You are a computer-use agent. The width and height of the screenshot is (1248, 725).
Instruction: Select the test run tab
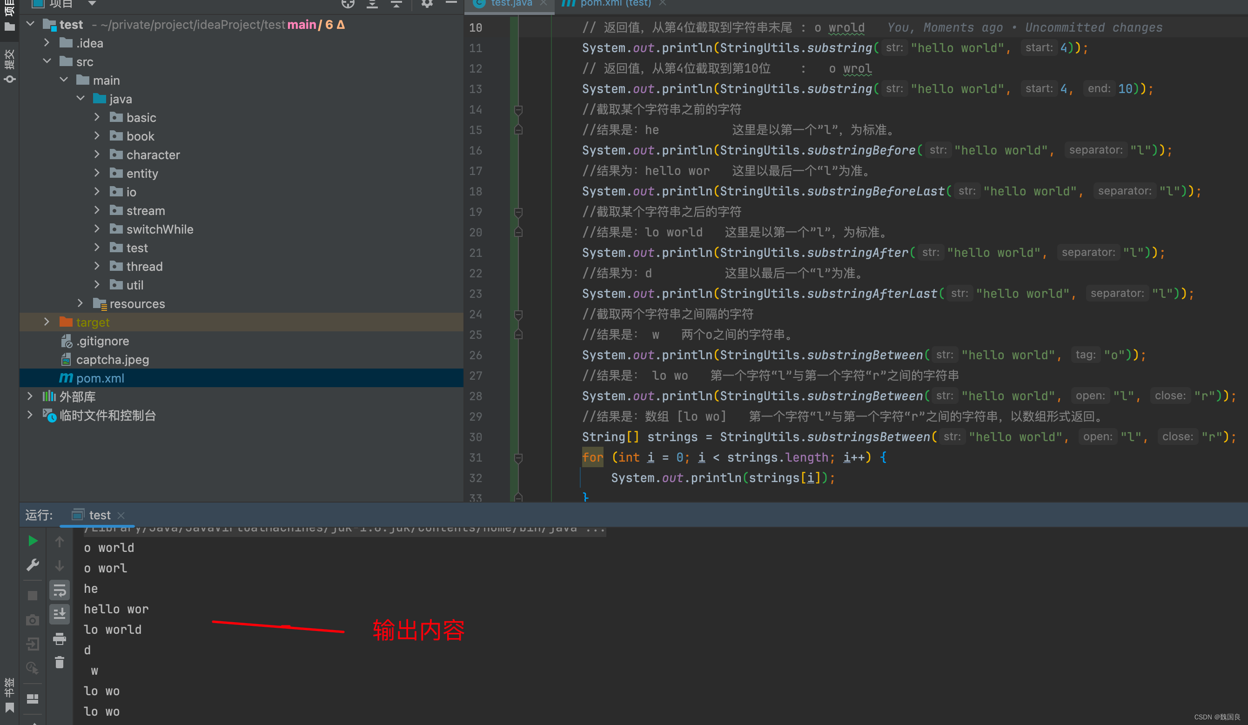pyautogui.click(x=99, y=515)
